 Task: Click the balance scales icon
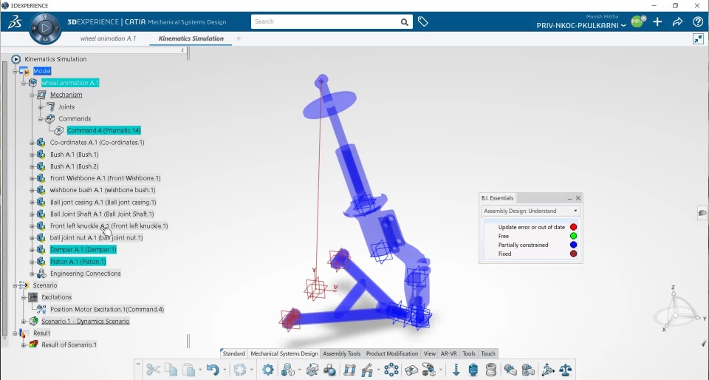565,370
